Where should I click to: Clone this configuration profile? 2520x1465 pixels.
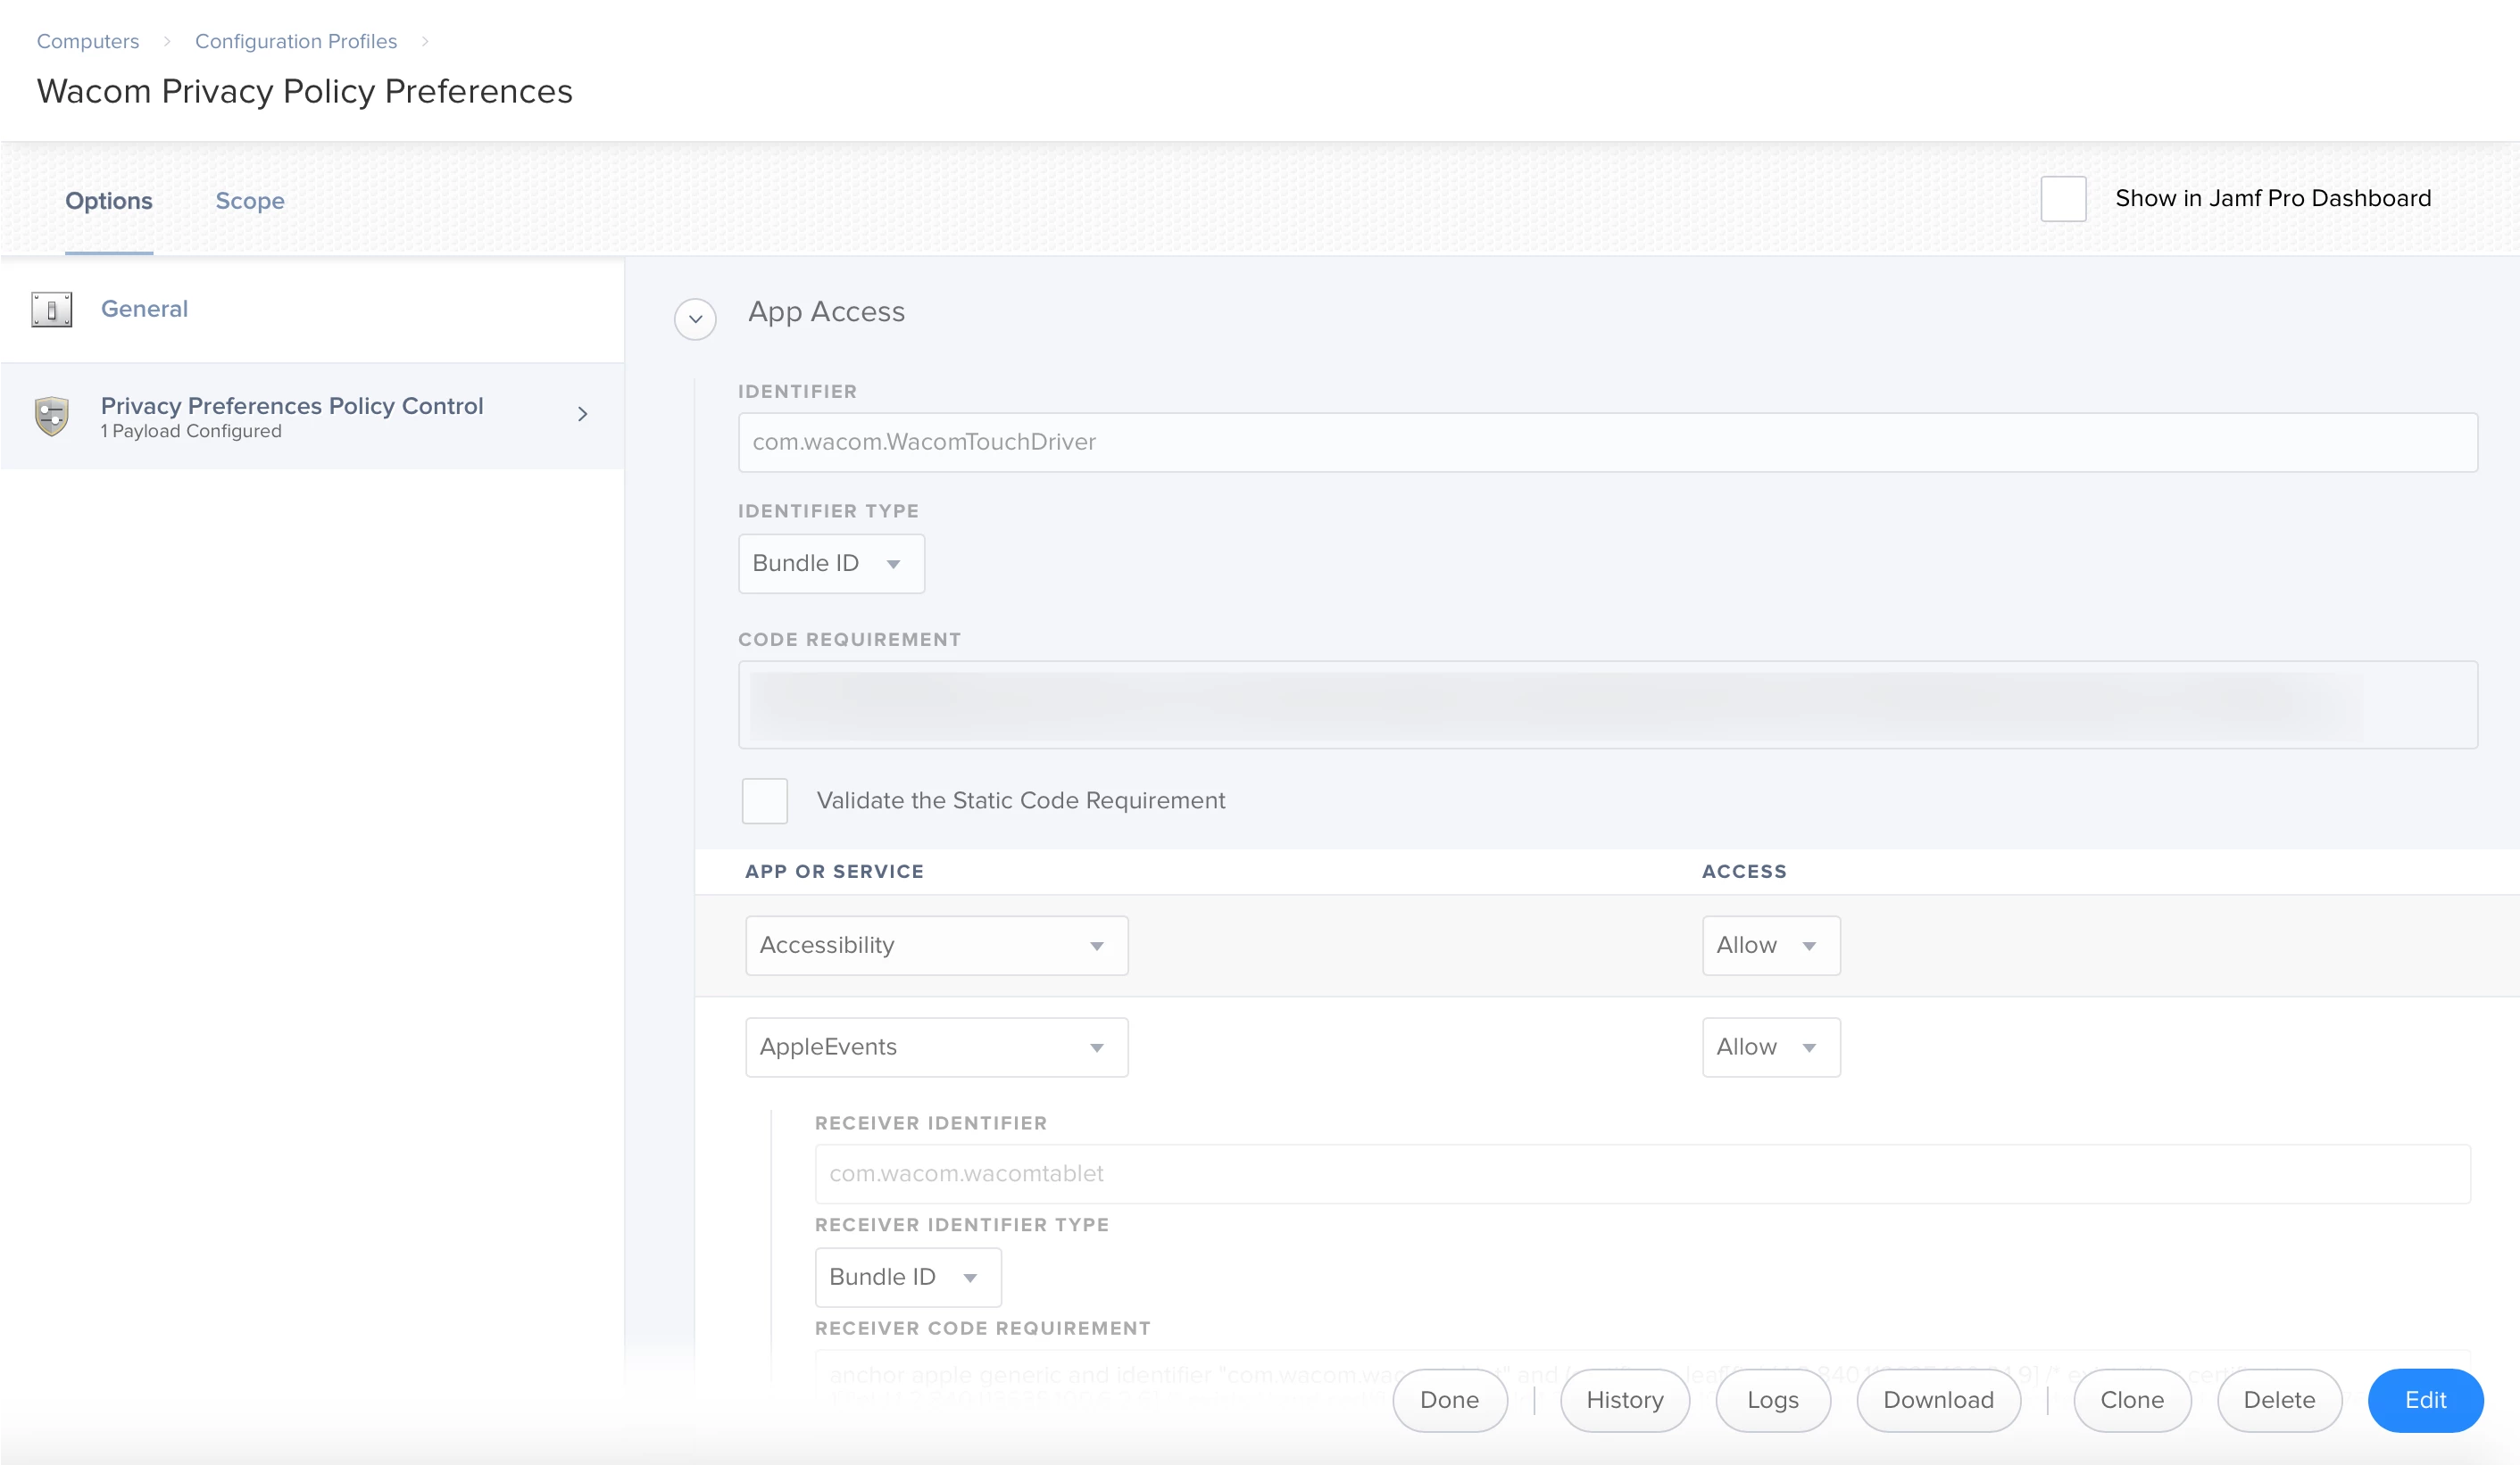(x=2133, y=1400)
